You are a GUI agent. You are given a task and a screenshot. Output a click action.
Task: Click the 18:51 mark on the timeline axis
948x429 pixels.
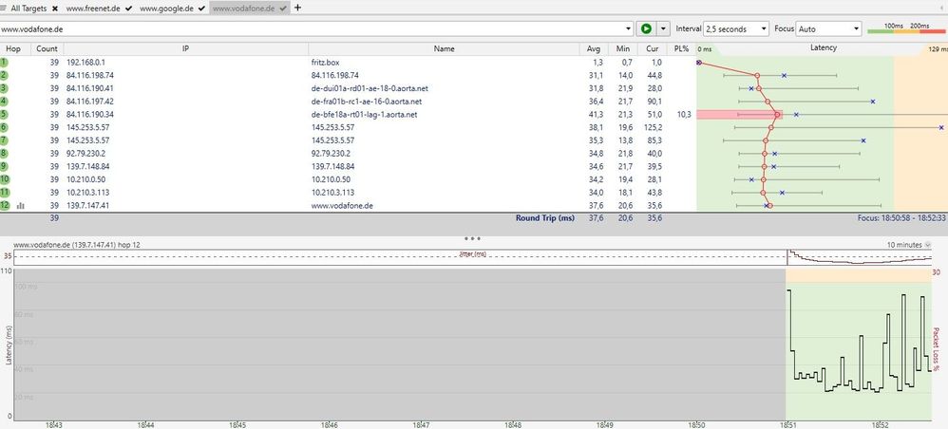pyautogui.click(x=787, y=425)
